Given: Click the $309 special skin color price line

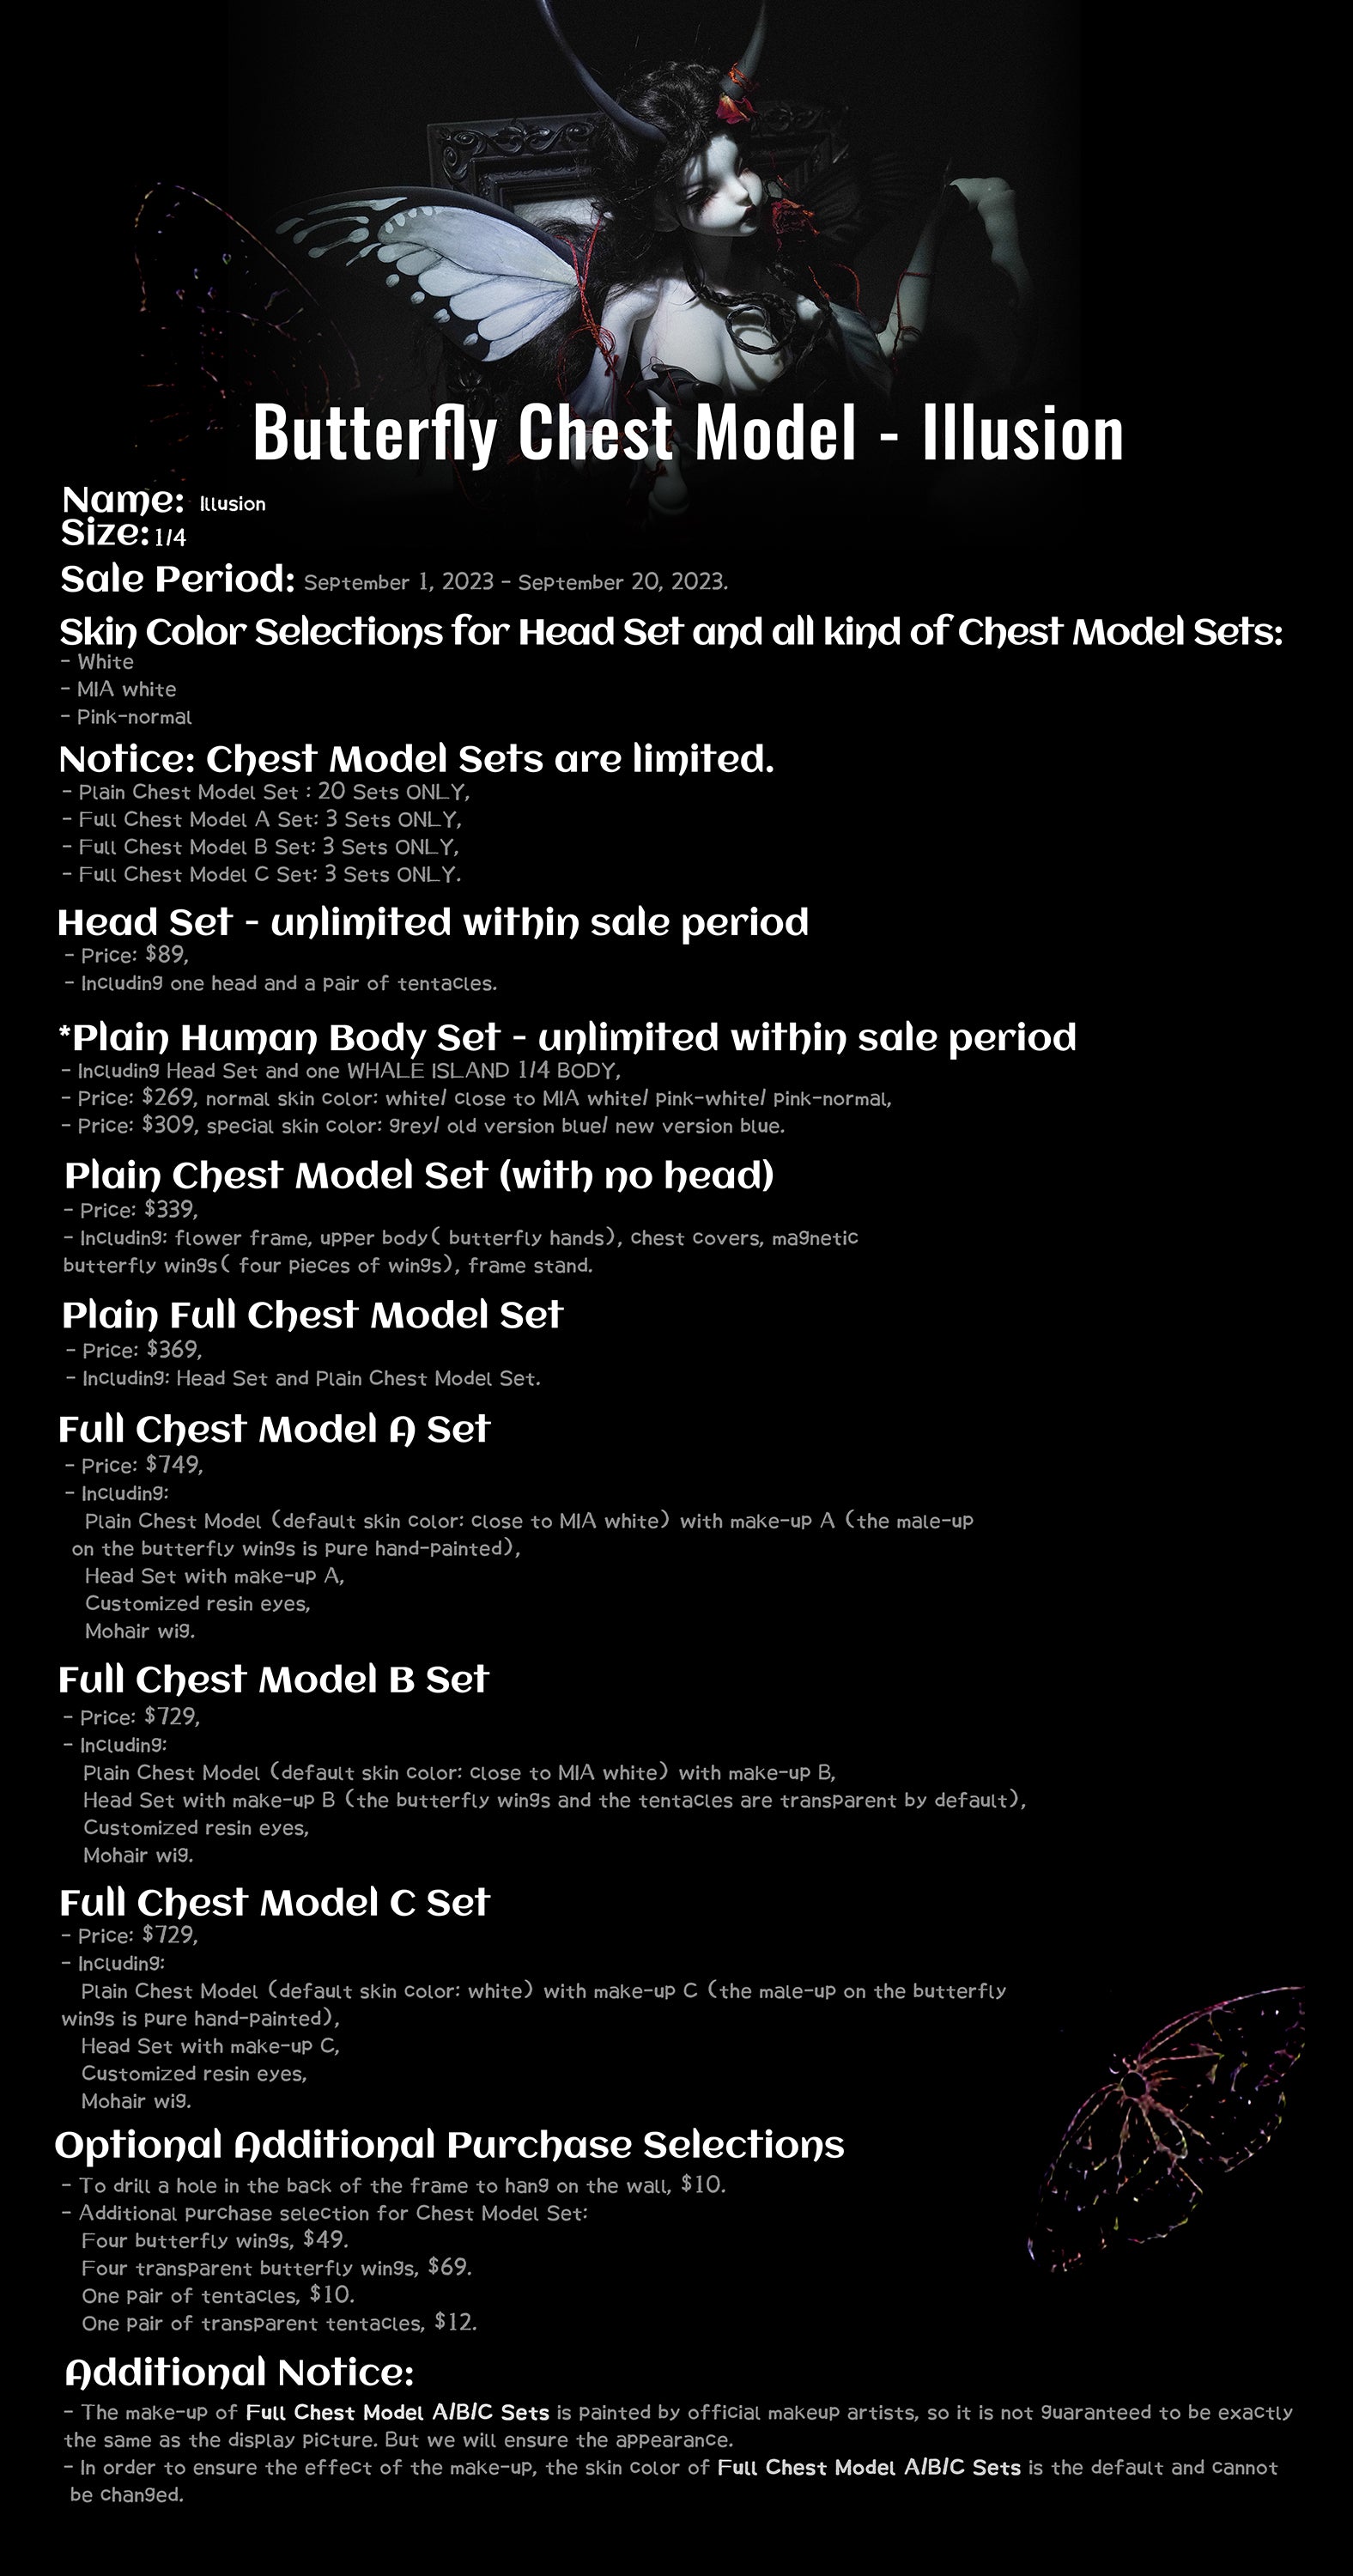Looking at the screenshot, I should click(423, 1126).
